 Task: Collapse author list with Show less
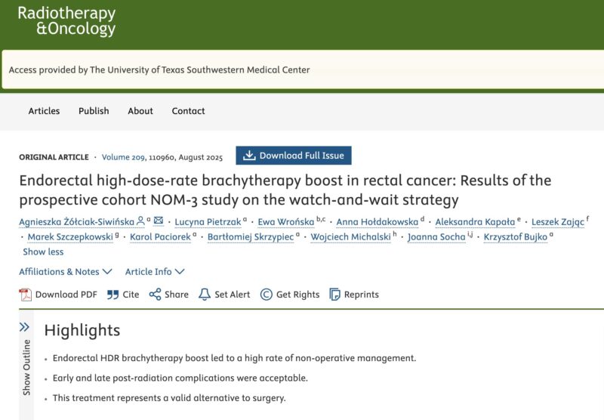coord(43,252)
